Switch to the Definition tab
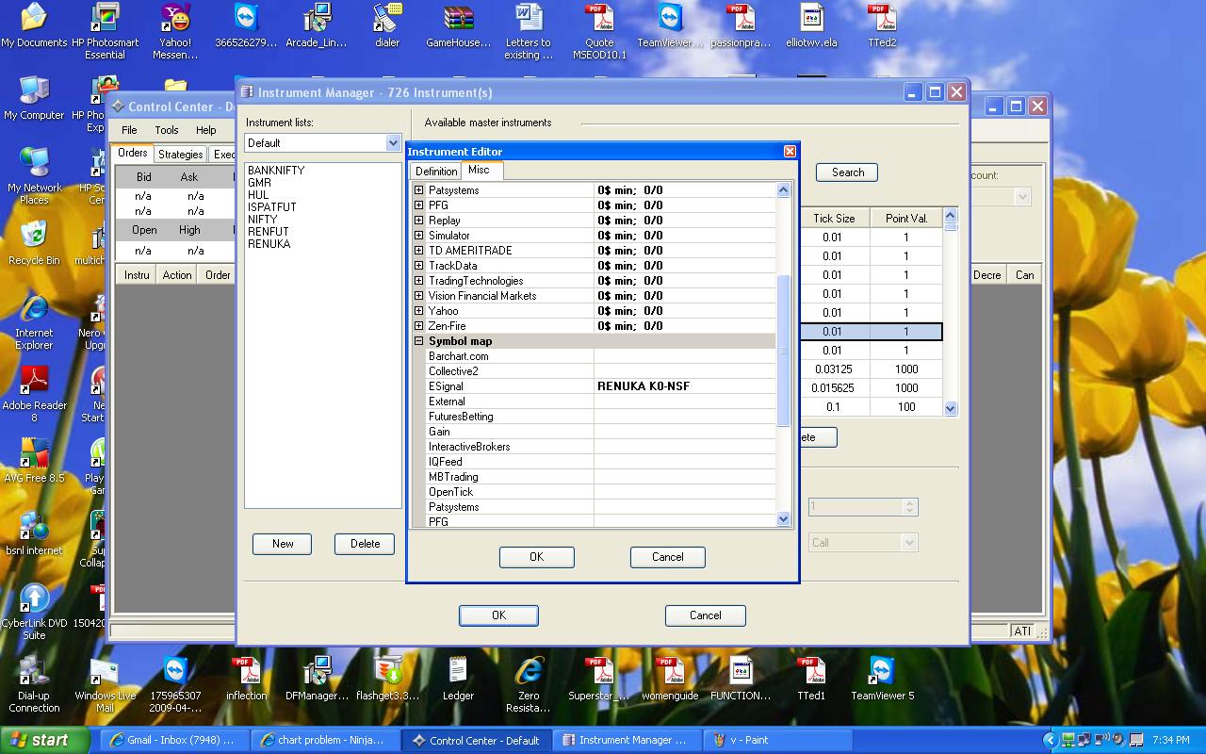The width and height of the screenshot is (1206, 754). tap(436, 171)
